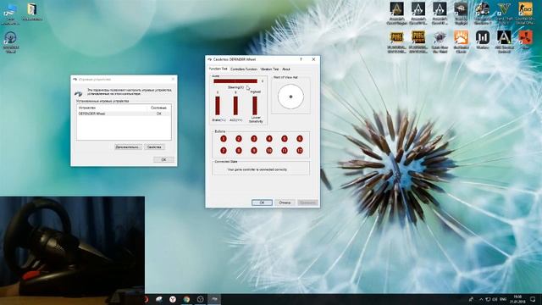Show hidden system tray icons

(481, 299)
